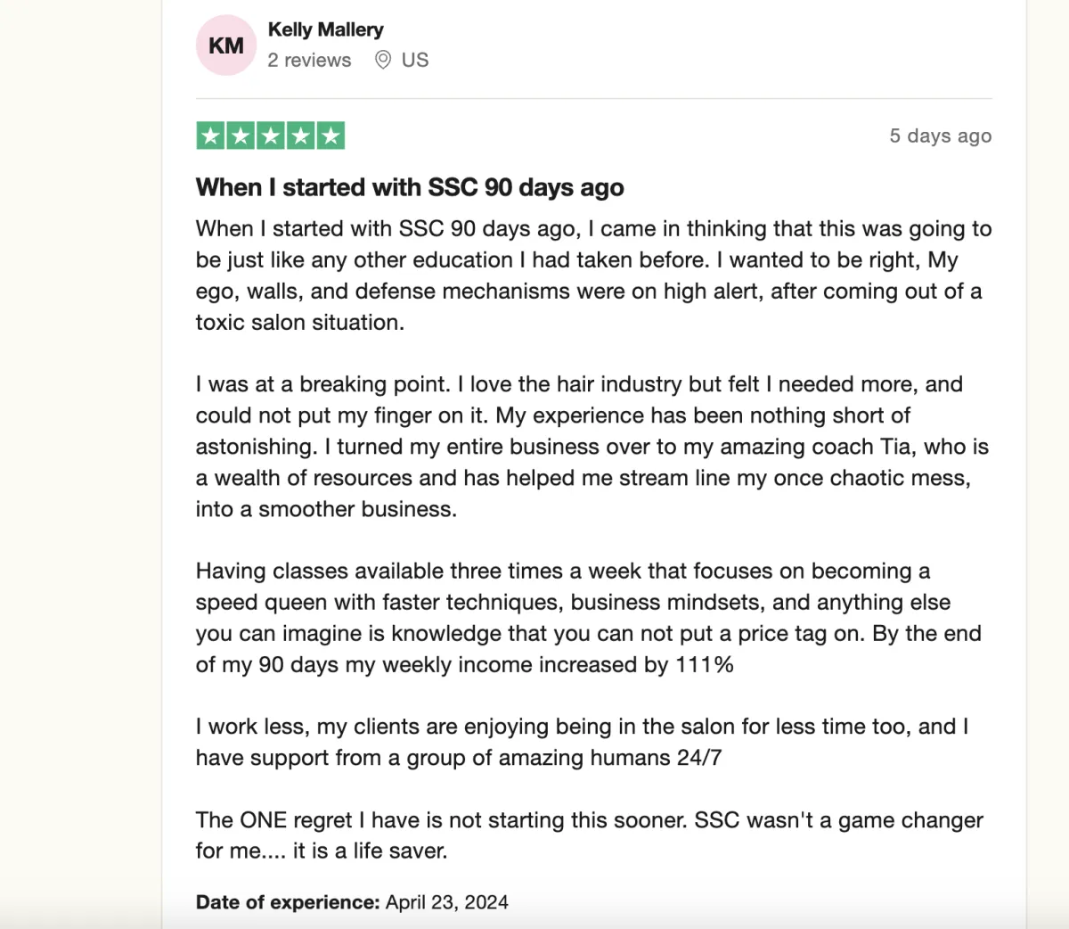Open Kelly Mallery's reviewer profile name
Image resolution: width=1069 pixels, height=929 pixels.
click(x=325, y=29)
